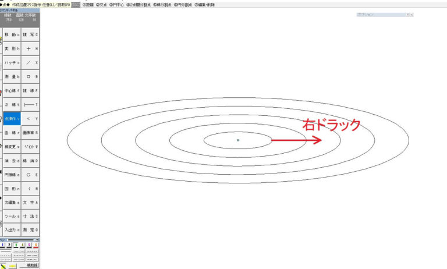Pick the yellow color swatch at bottom left
447x269 pixels.
[12, 266]
